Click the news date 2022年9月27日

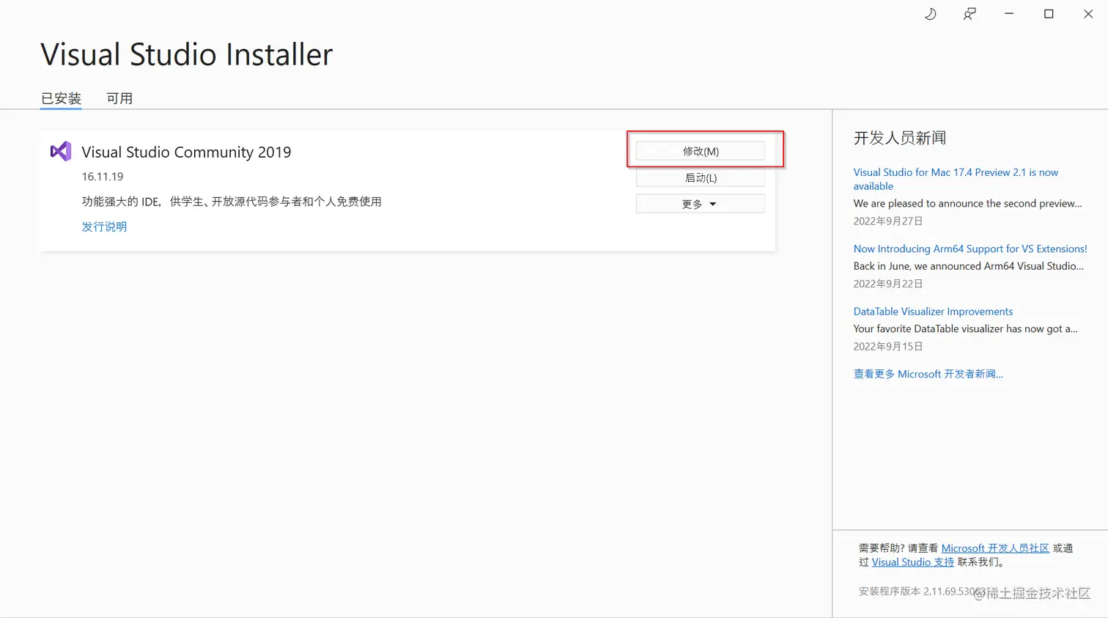point(888,221)
